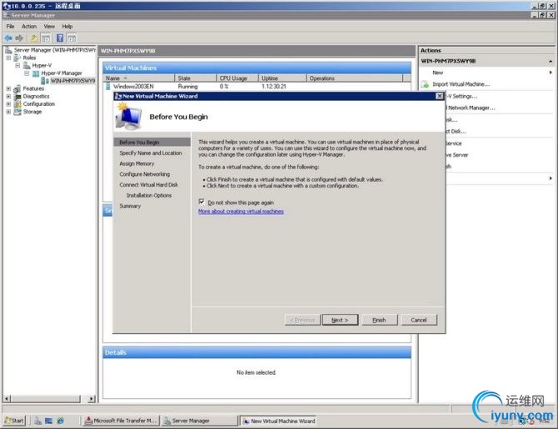Click the Cancel button in wizard
The image size is (558, 429).
pyautogui.click(x=419, y=320)
